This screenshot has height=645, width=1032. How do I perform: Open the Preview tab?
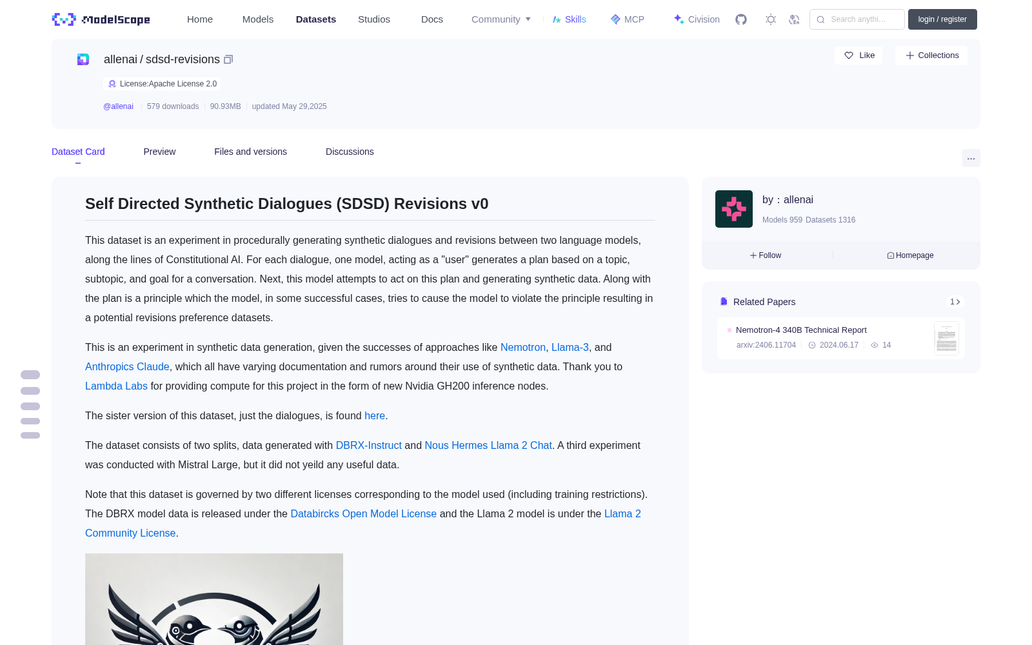pos(159,152)
